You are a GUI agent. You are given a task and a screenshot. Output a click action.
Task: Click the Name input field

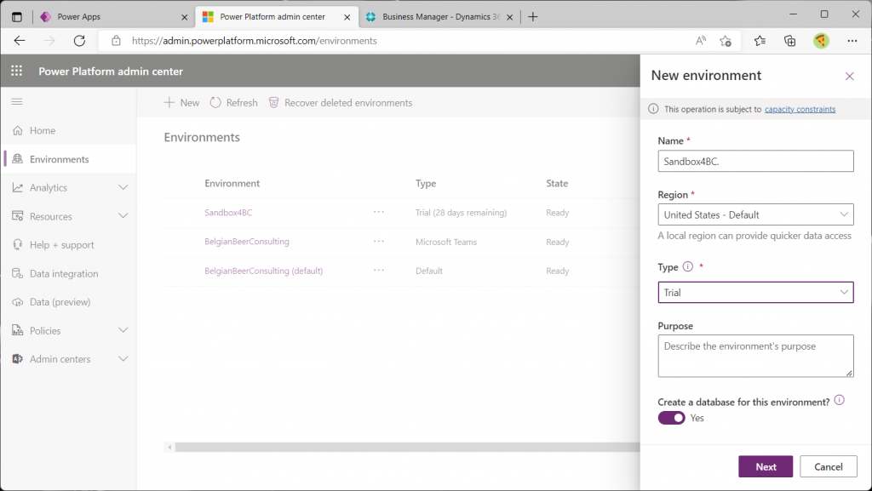[x=756, y=161]
